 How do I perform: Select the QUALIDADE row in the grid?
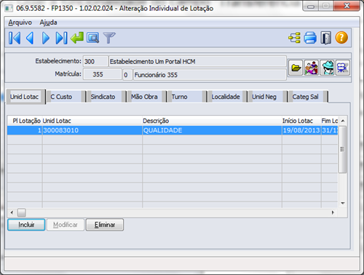click(x=173, y=130)
